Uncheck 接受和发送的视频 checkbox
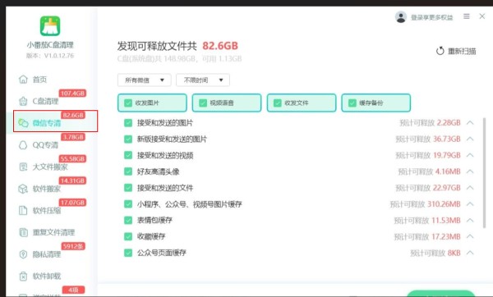 click(x=128, y=155)
